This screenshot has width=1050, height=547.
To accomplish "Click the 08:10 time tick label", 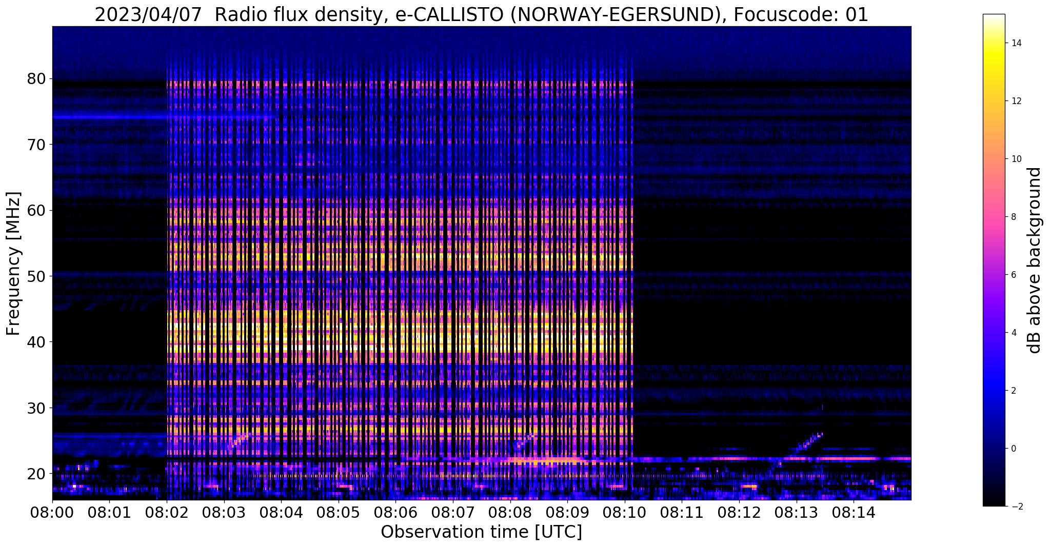I will [x=625, y=512].
